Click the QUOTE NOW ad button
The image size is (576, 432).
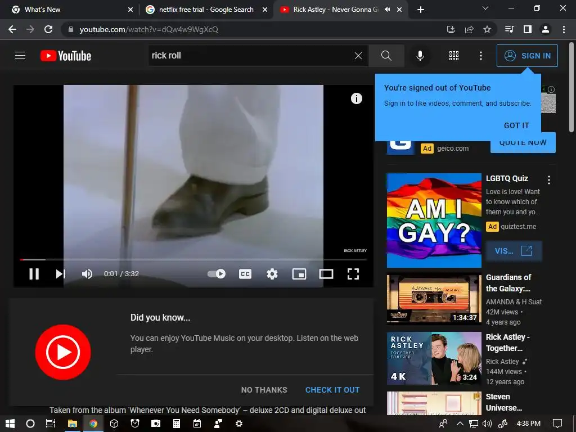click(x=523, y=142)
